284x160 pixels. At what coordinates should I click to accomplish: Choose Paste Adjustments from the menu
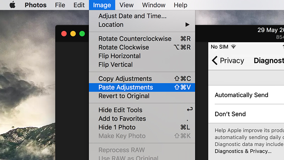142,87
